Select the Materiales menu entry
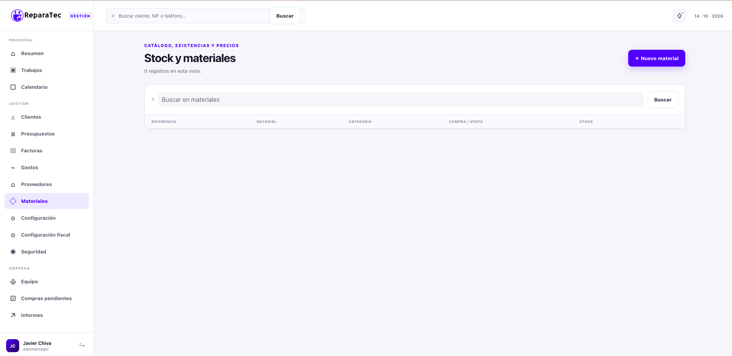Screen dimensions: 732x356 point(47,201)
